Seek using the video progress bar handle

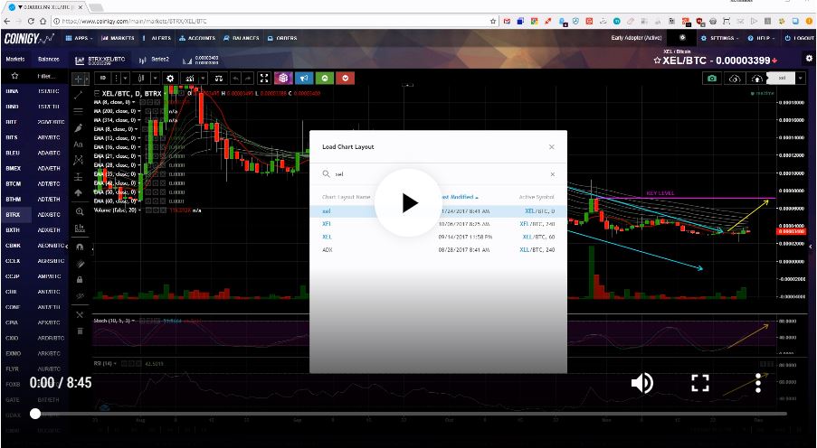click(x=35, y=414)
